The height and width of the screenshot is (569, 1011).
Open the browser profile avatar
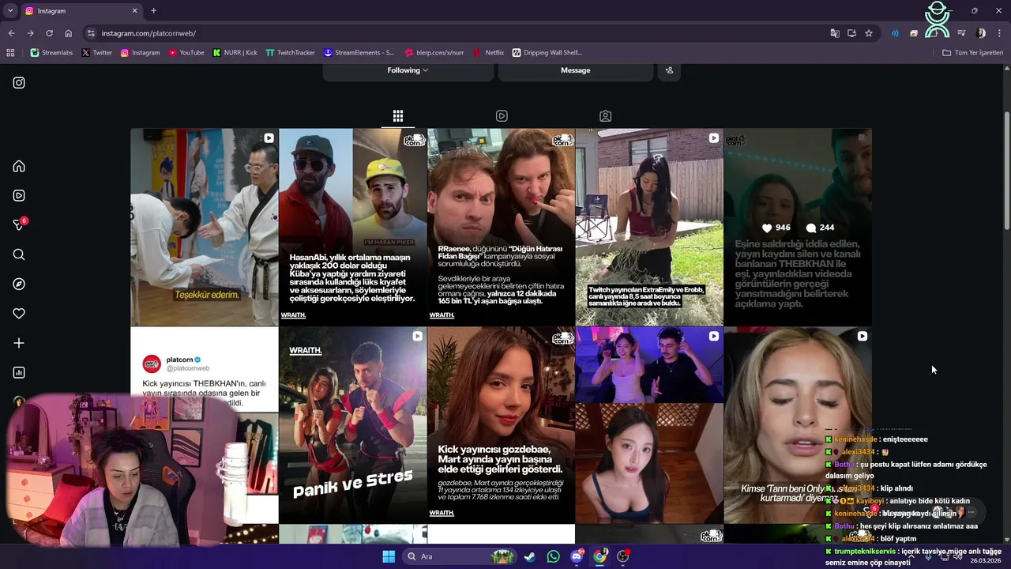[981, 33]
